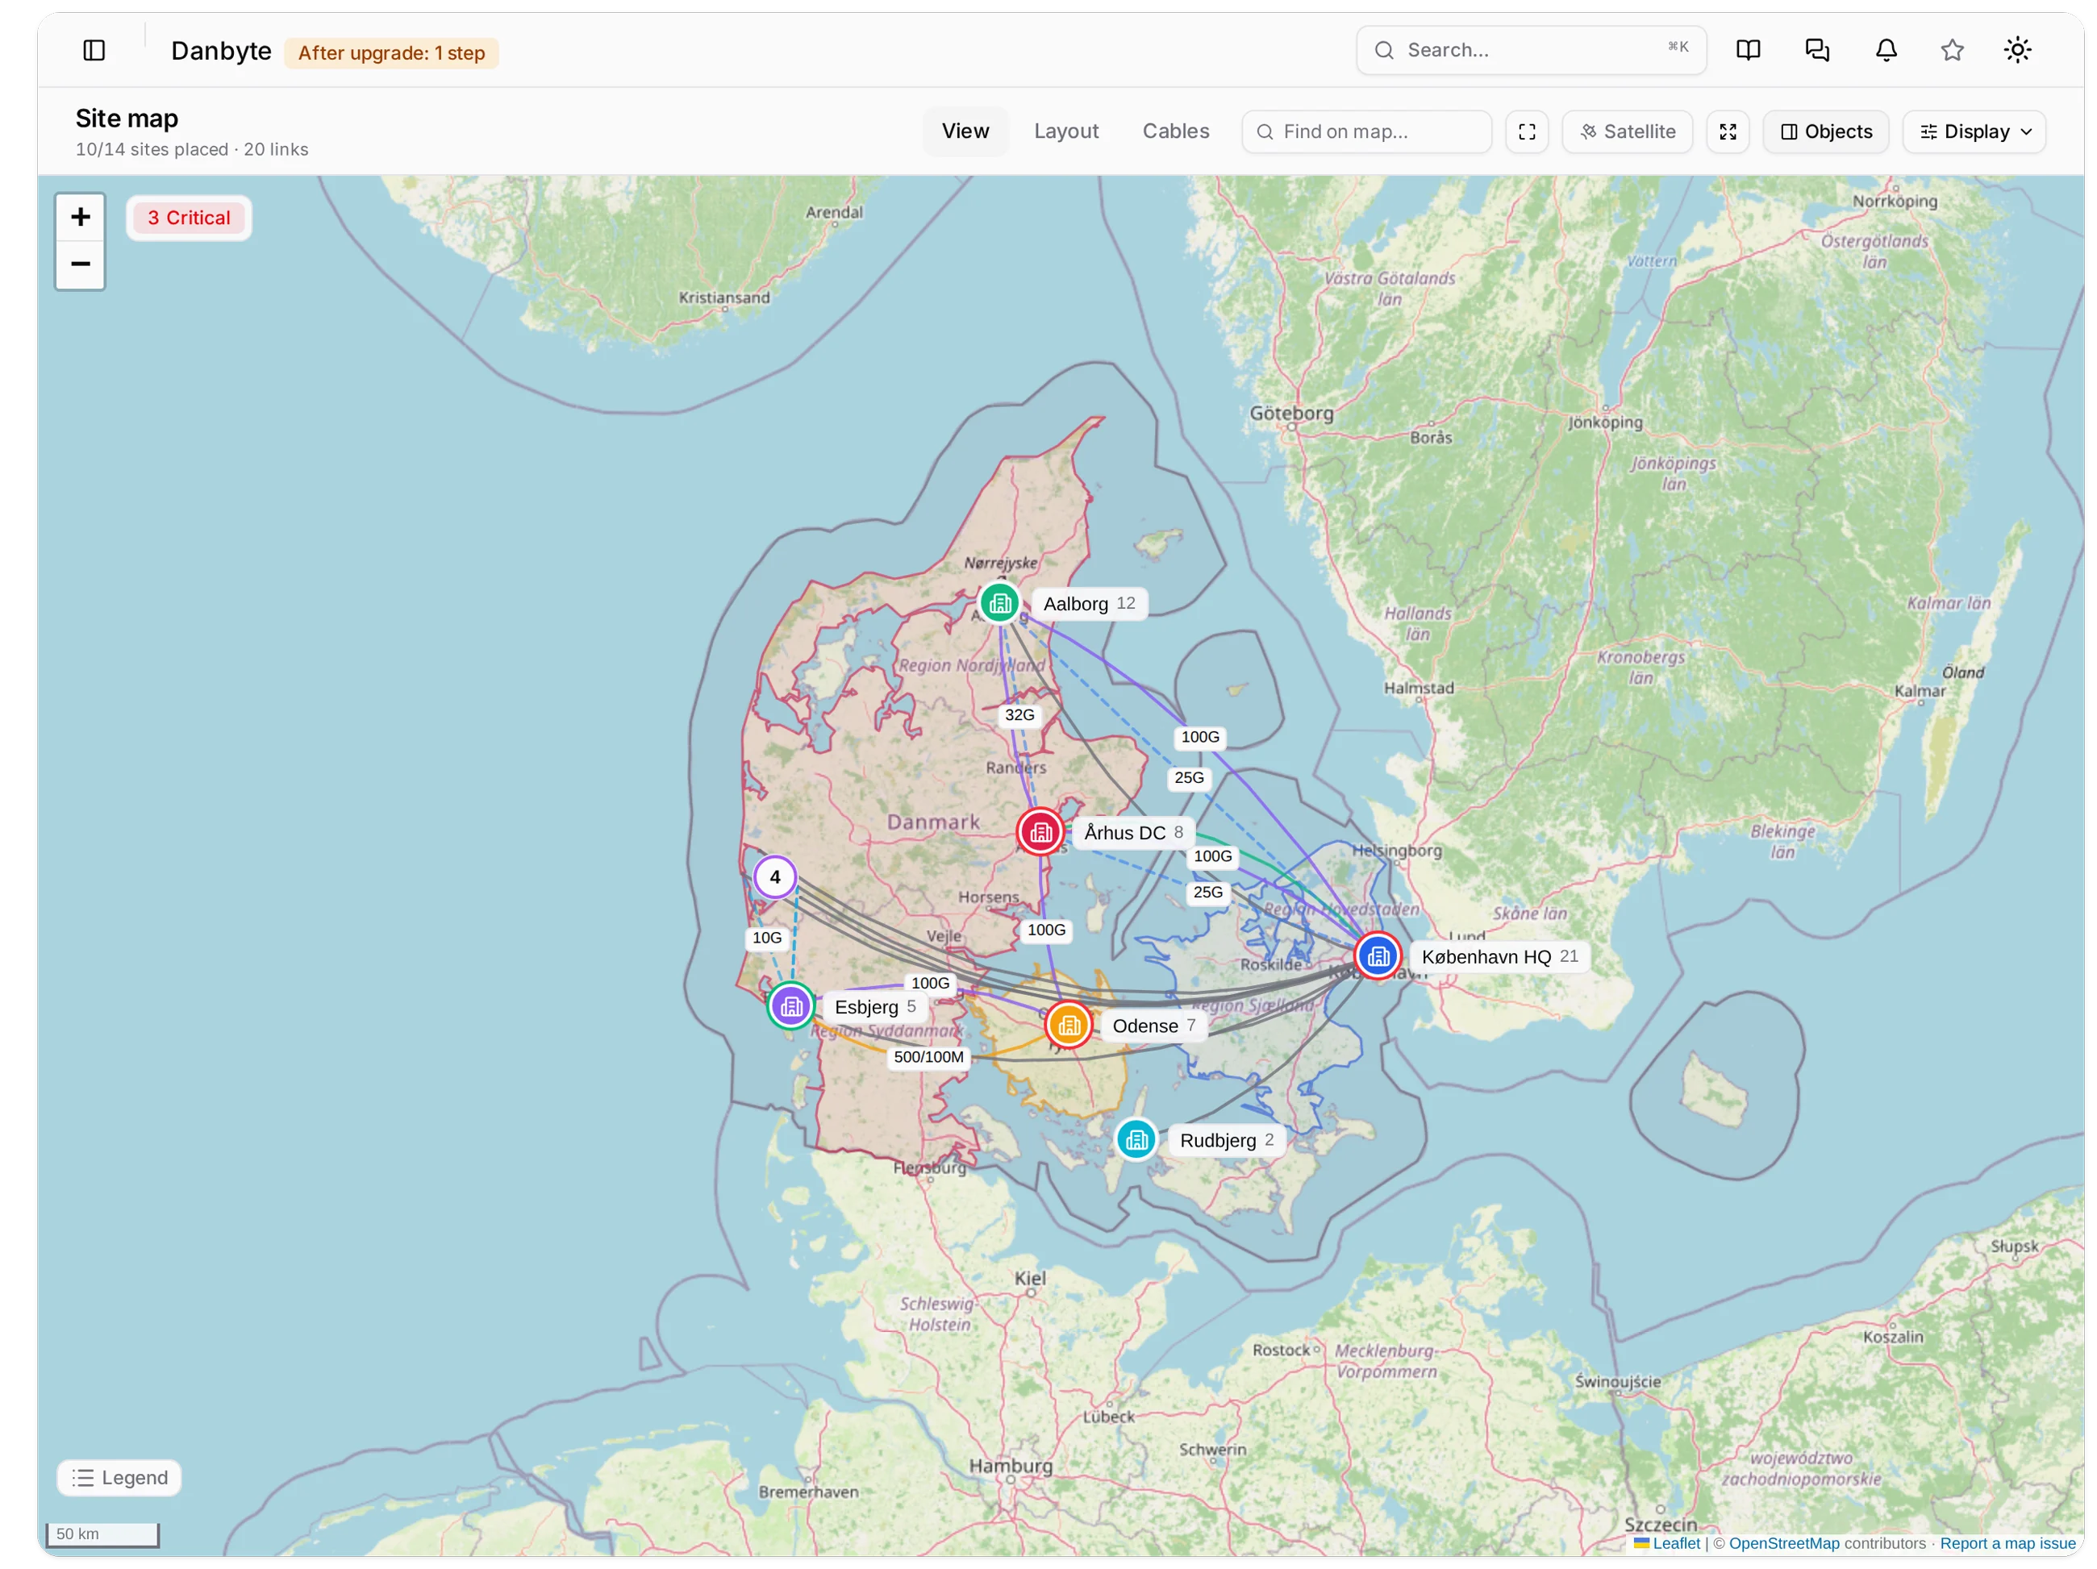This screenshot has height=1569, width=2097.
Task: Open notifications bell
Action: [1886, 50]
